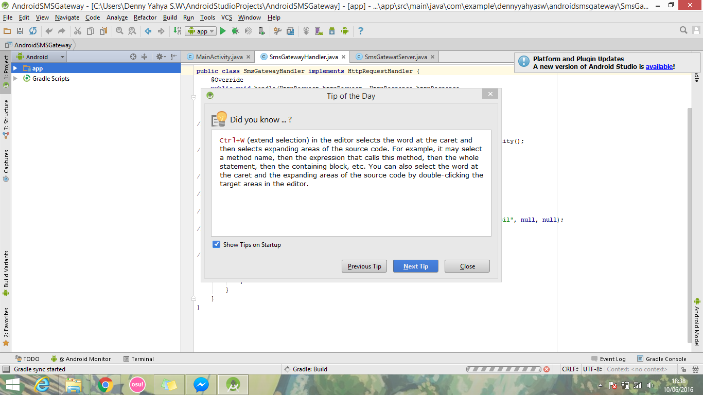Click the Debug app bug icon
The height and width of the screenshot is (395, 703).
(236, 31)
